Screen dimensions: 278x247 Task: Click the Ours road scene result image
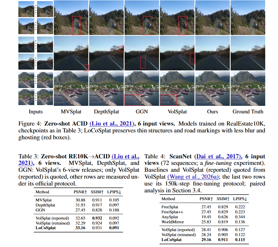(213, 53)
